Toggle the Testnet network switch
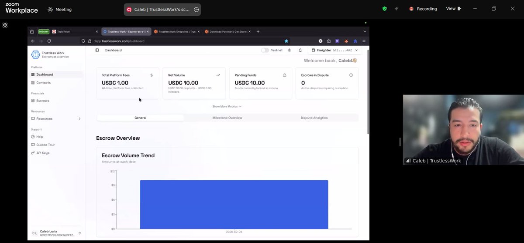Image resolution: width=524 pixels, height=243 pixels. [265, 50]
